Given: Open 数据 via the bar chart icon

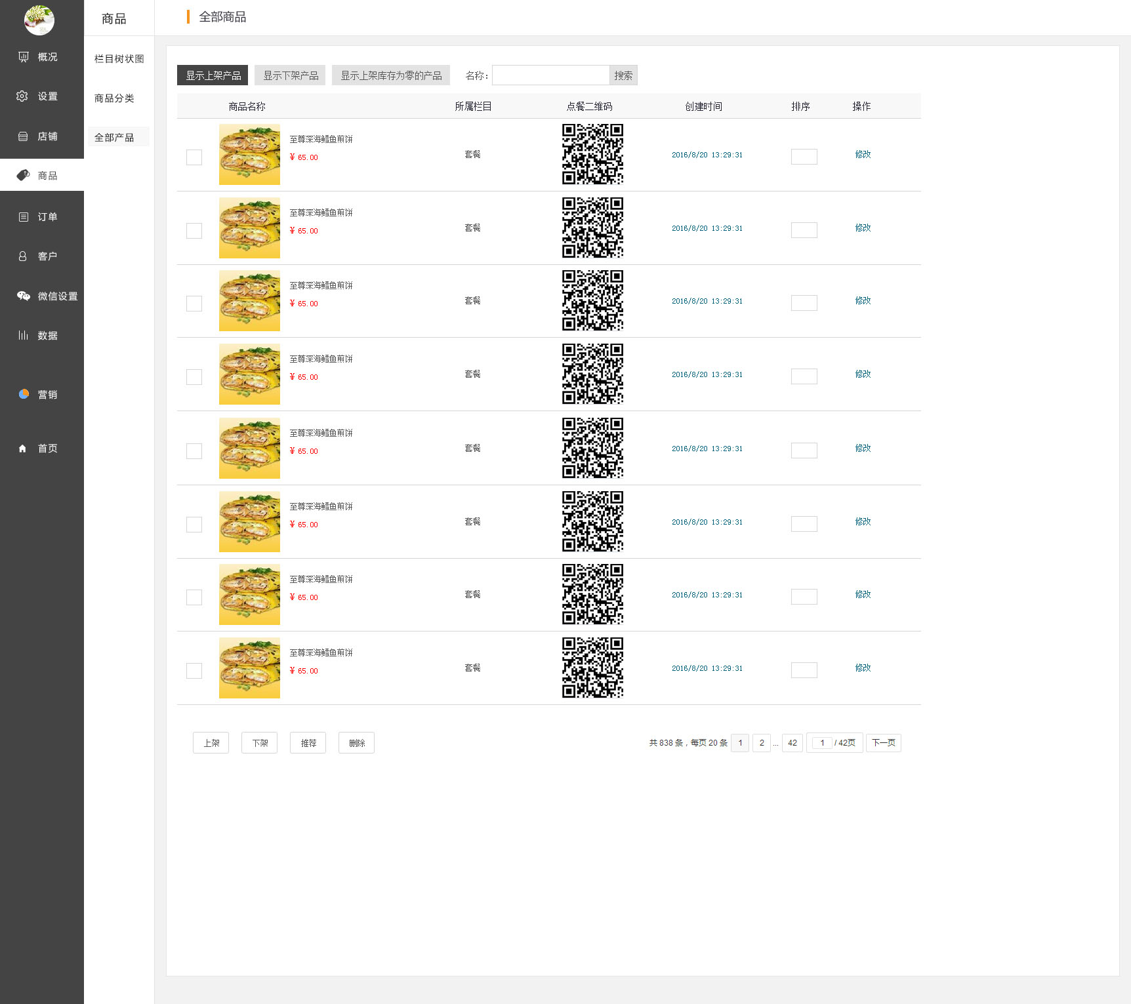Looking at the screenshot, I should click(23, 335).
